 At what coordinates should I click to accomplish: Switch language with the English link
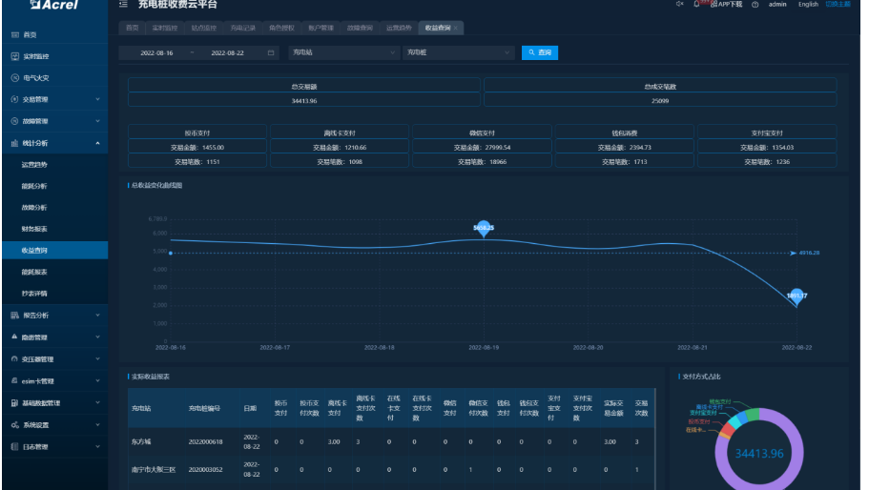click(808, 5)
